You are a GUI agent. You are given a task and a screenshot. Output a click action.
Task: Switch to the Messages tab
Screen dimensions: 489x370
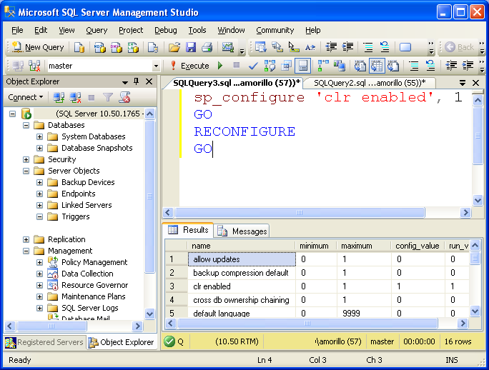click(x=242, y=231)
